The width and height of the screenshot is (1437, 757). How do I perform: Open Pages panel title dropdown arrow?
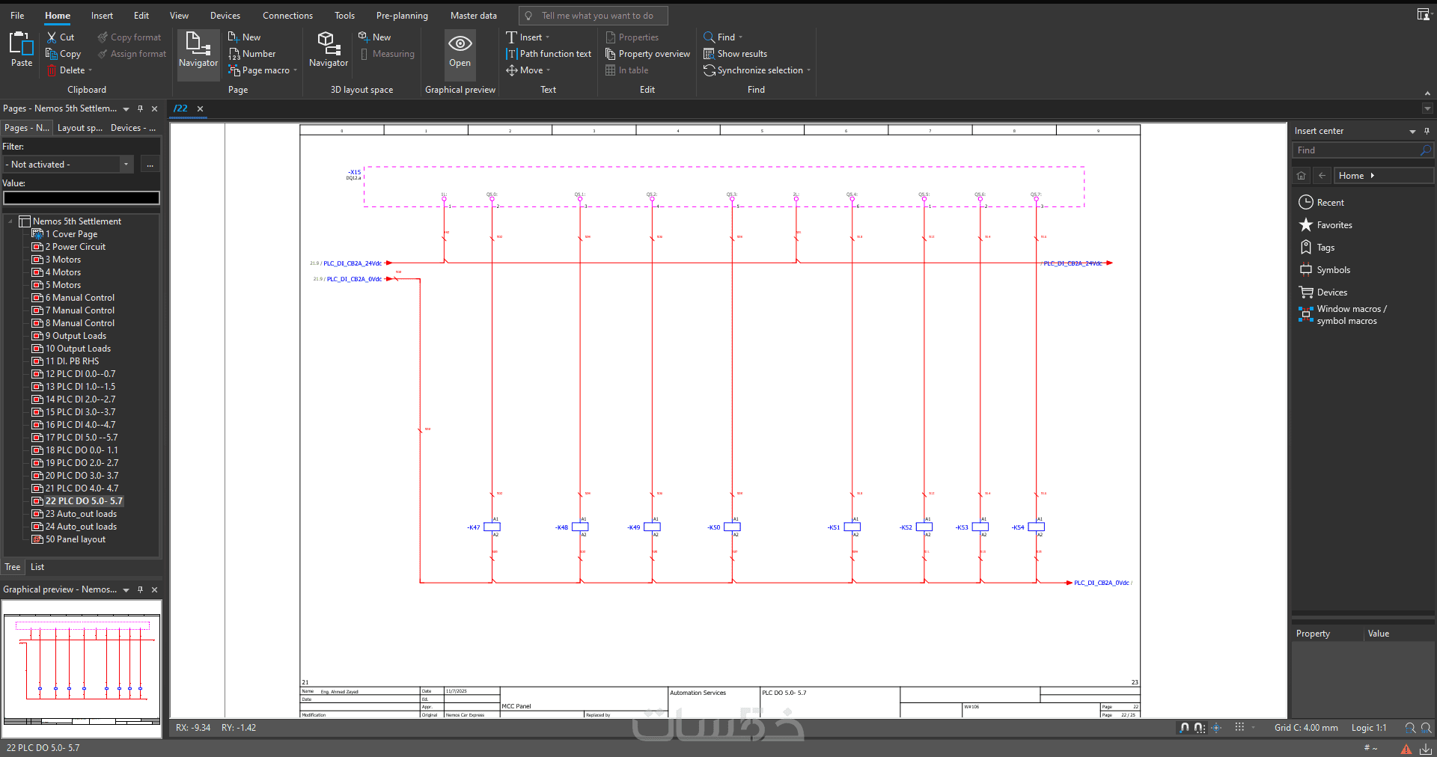pos(126,109)
